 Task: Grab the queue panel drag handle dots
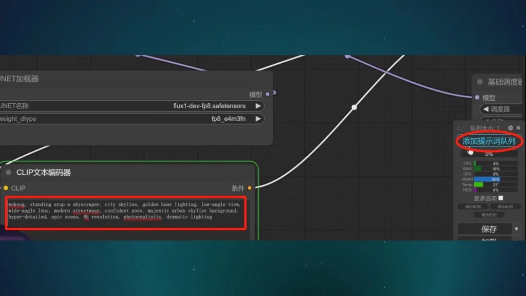tap(459, 128)
